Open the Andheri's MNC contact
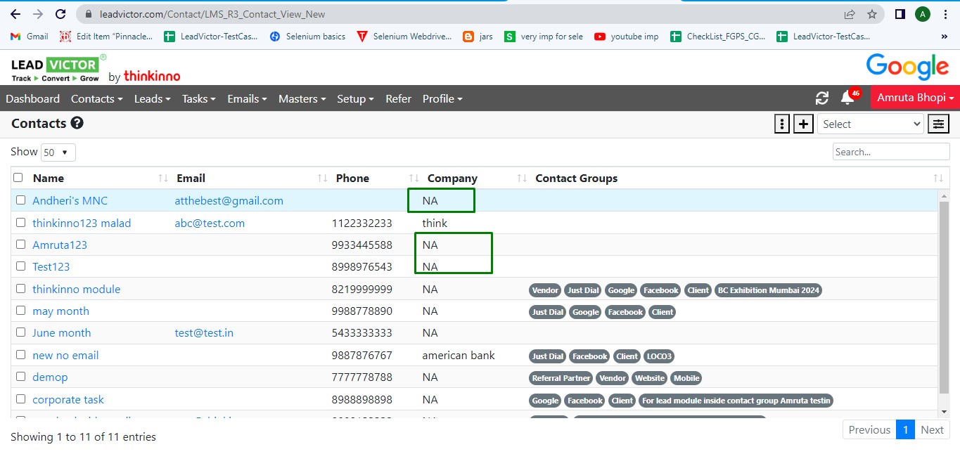 [70, 200]
